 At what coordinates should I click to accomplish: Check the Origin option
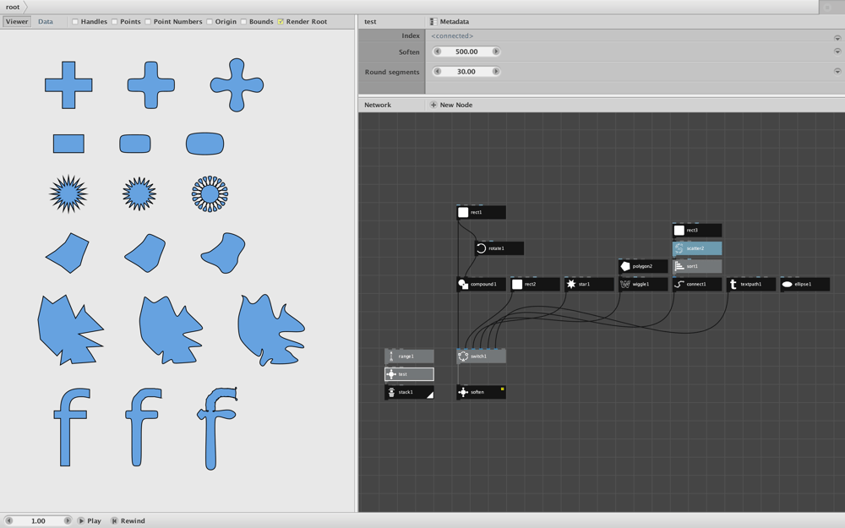point(209,22)
